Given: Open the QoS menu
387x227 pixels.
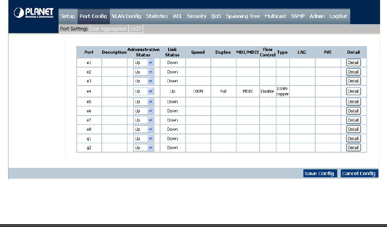Looking at the screenshot, I should pyautogui.click(x=216, y=16).
